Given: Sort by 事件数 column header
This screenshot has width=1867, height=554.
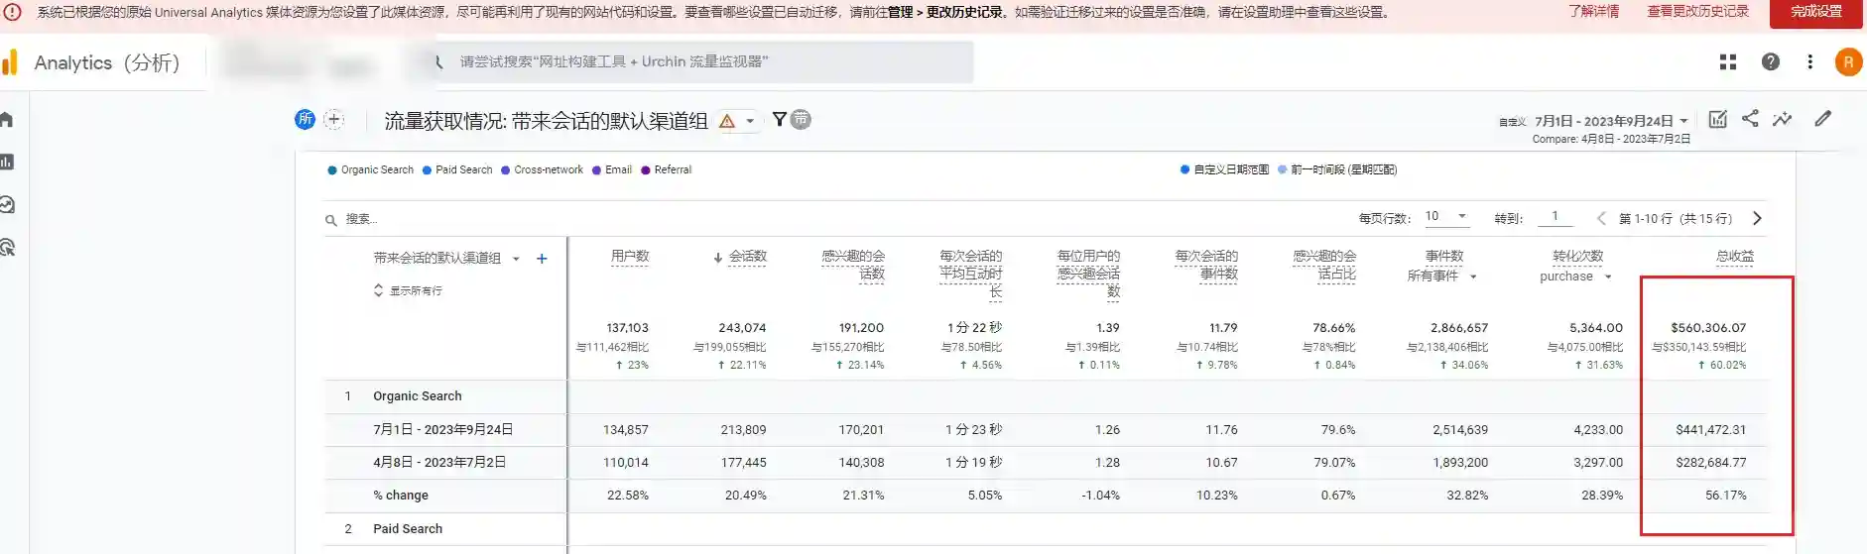Looking at the screenshot, I should (x=1444, y=256).
